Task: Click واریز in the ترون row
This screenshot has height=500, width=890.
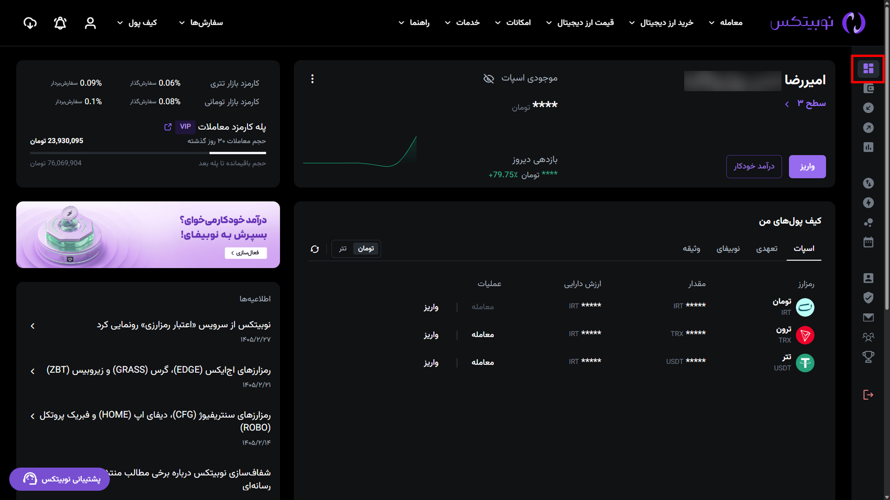Action: point(431,335)
